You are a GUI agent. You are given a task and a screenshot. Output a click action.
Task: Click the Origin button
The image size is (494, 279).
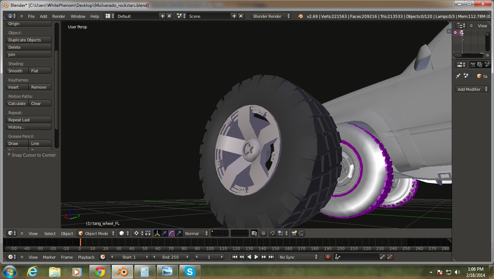(x=29, y=24)
